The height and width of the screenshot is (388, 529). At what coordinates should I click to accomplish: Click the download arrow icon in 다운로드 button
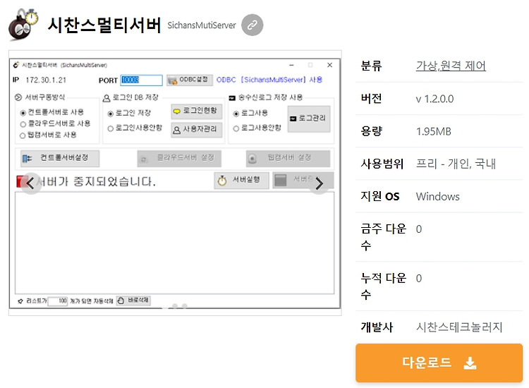pos(470,363)
